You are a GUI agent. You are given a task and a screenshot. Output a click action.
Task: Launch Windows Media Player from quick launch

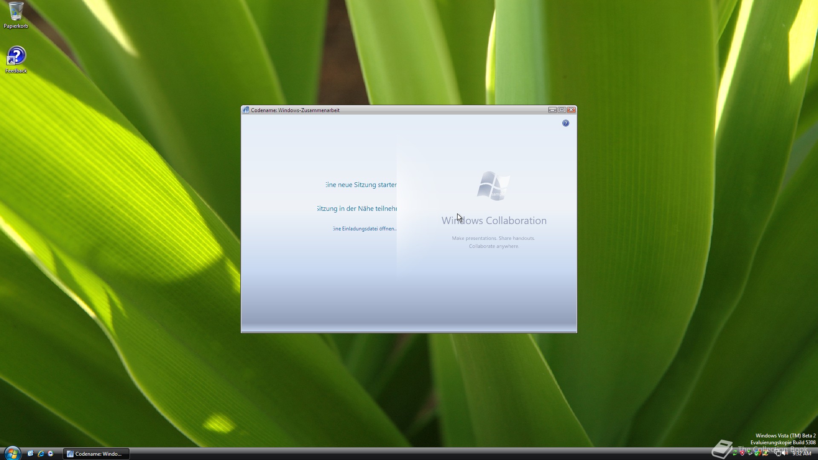(51, 454)
